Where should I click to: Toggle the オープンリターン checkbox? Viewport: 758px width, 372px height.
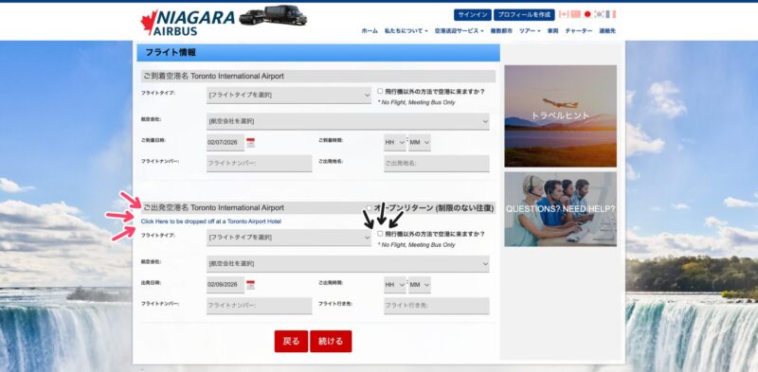pyautogui.click(x=370, y=208)
